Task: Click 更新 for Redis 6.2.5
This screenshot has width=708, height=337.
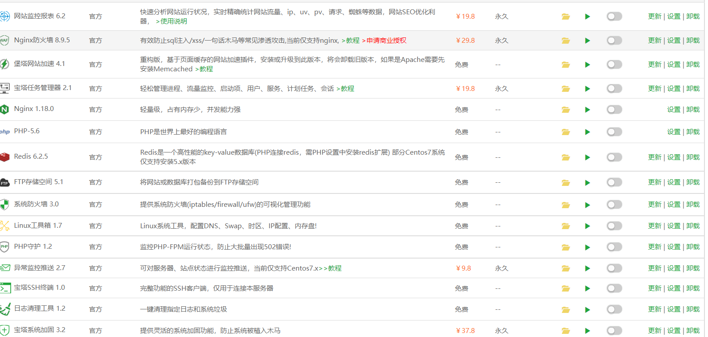Action: point(655,157)
